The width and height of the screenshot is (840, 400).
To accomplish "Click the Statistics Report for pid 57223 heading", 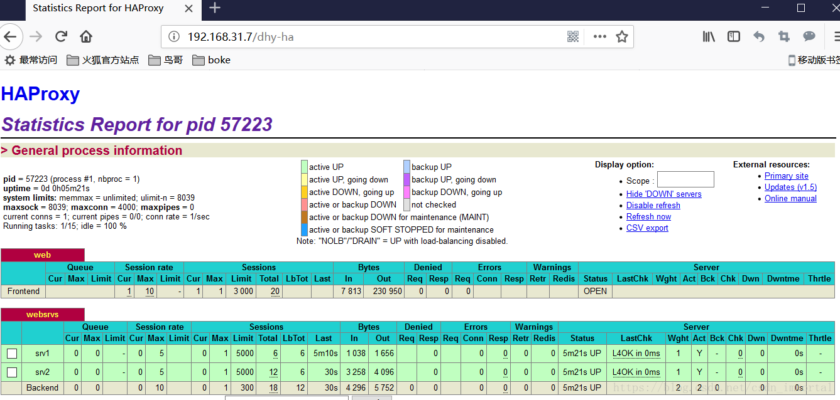I will point(137,124).
